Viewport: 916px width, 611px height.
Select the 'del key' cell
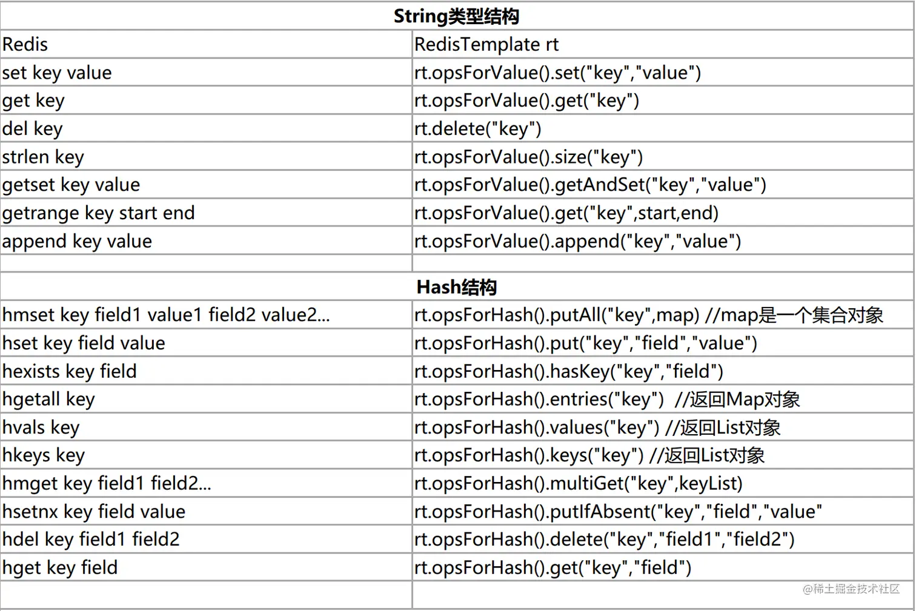pos(206,128)
